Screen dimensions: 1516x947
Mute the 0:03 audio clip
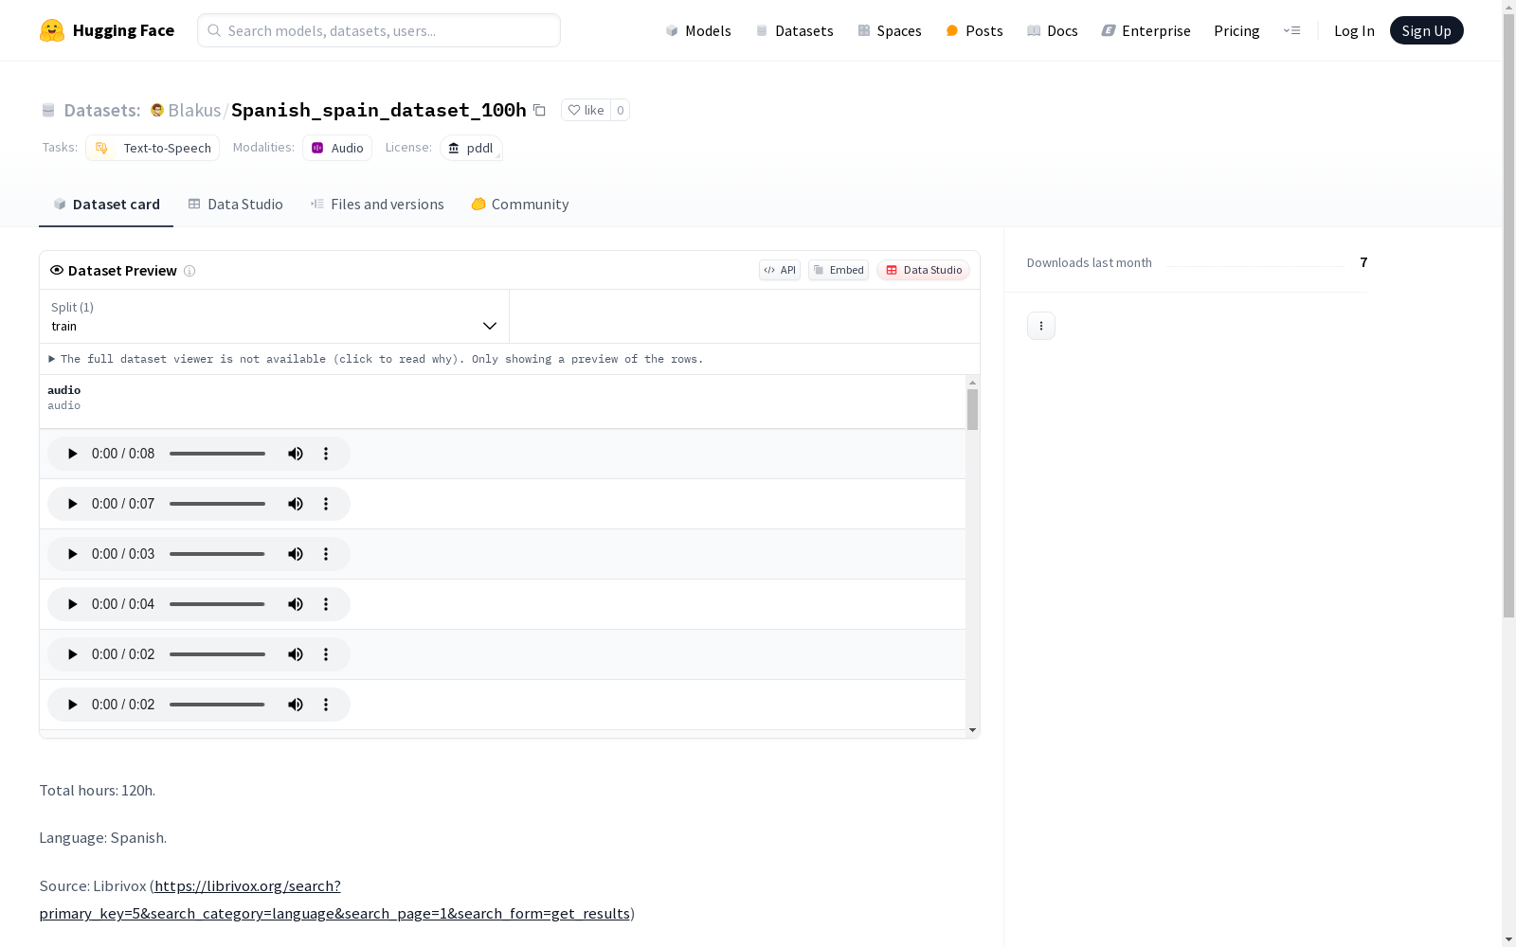click(296, 554)
